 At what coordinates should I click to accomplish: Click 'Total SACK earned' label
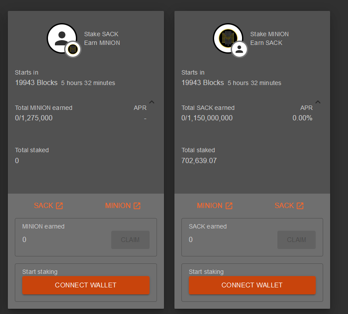[x=208, y=108]
